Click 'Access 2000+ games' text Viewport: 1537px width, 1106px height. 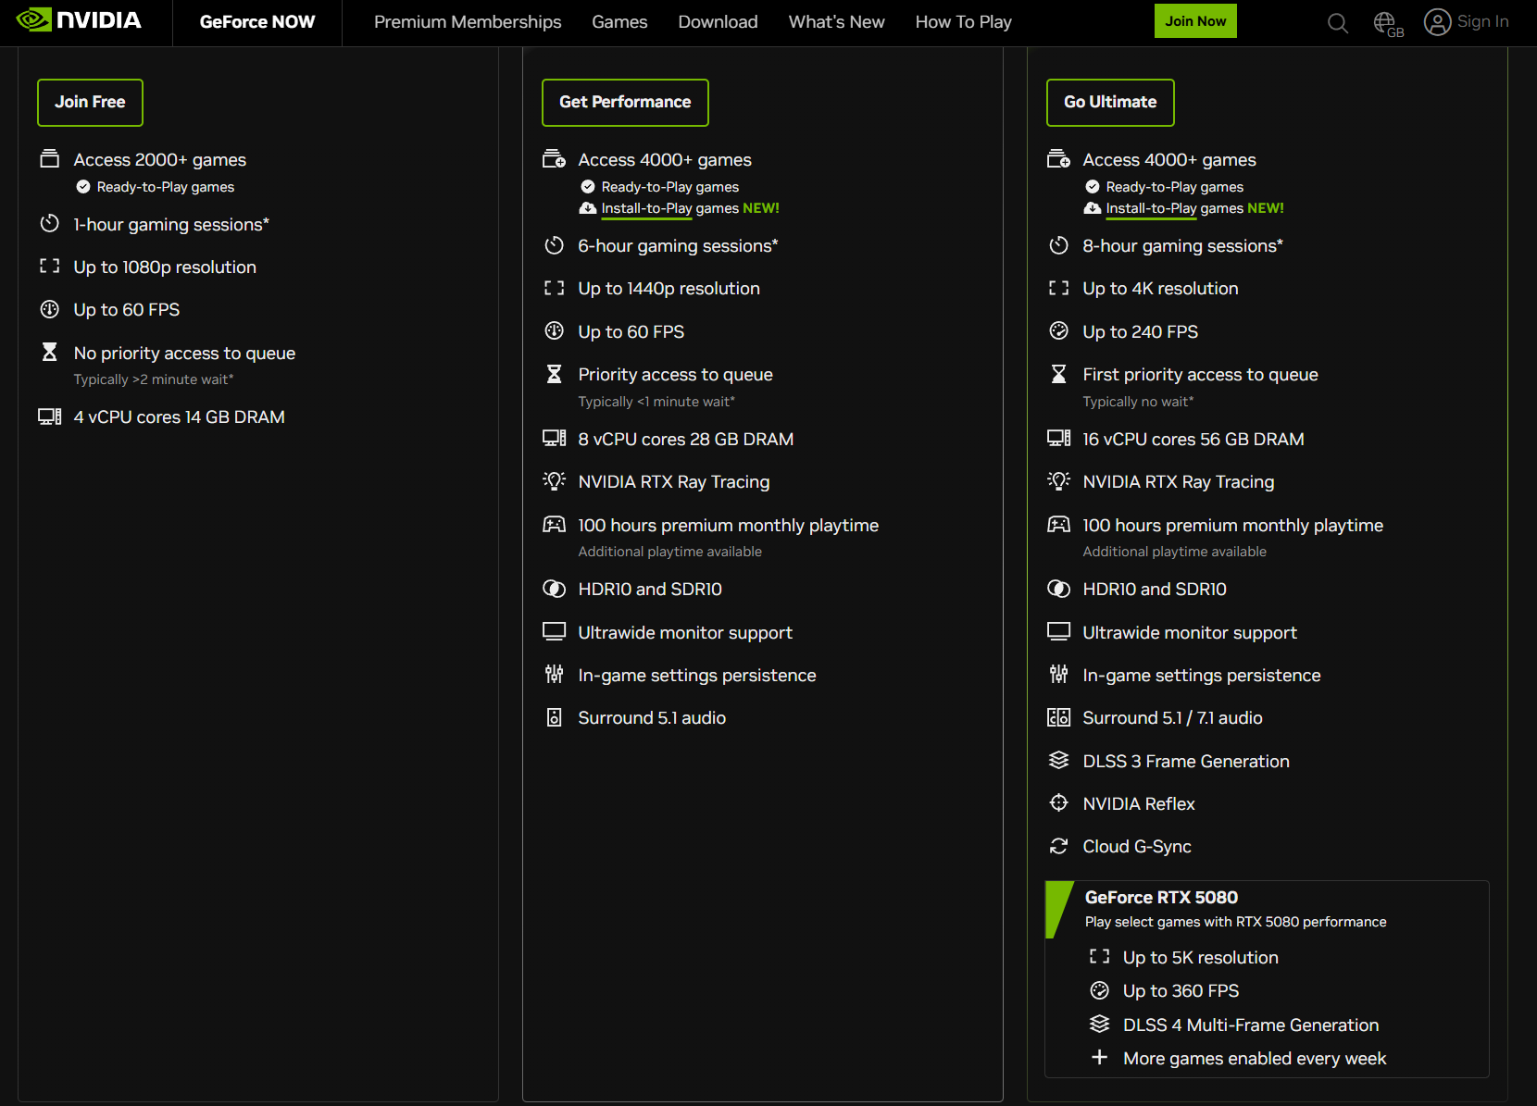click(x=160, y=160)
